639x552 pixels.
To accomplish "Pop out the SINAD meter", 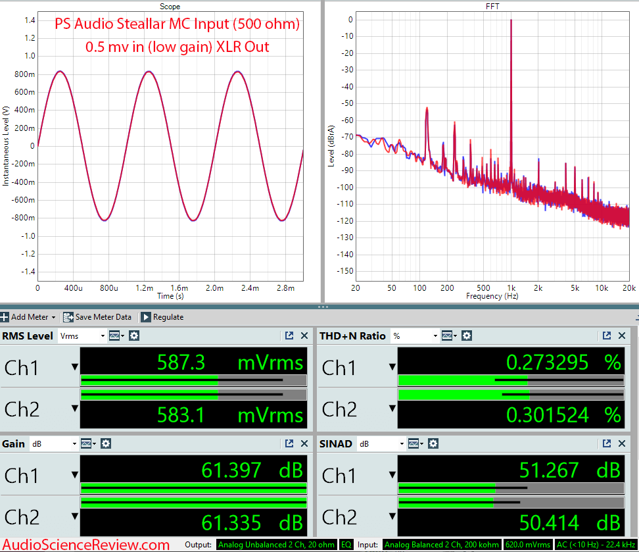I will 607,443.
